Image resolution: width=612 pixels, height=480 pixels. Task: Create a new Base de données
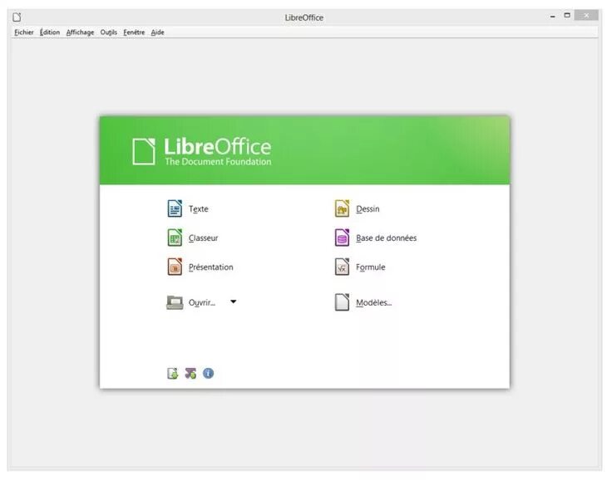[386, 238]
